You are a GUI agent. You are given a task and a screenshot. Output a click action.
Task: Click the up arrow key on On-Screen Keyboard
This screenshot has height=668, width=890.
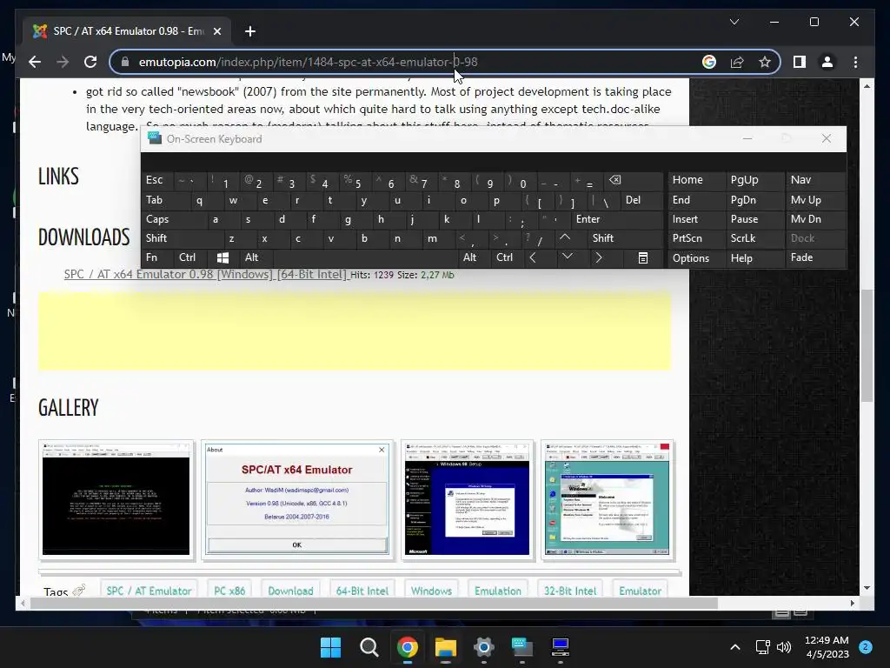click(x=565, y=238)
